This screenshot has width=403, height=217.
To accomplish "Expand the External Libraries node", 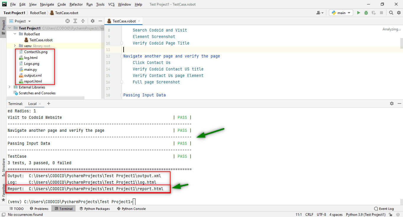I will pyautogui.click(x=9, y=87).
